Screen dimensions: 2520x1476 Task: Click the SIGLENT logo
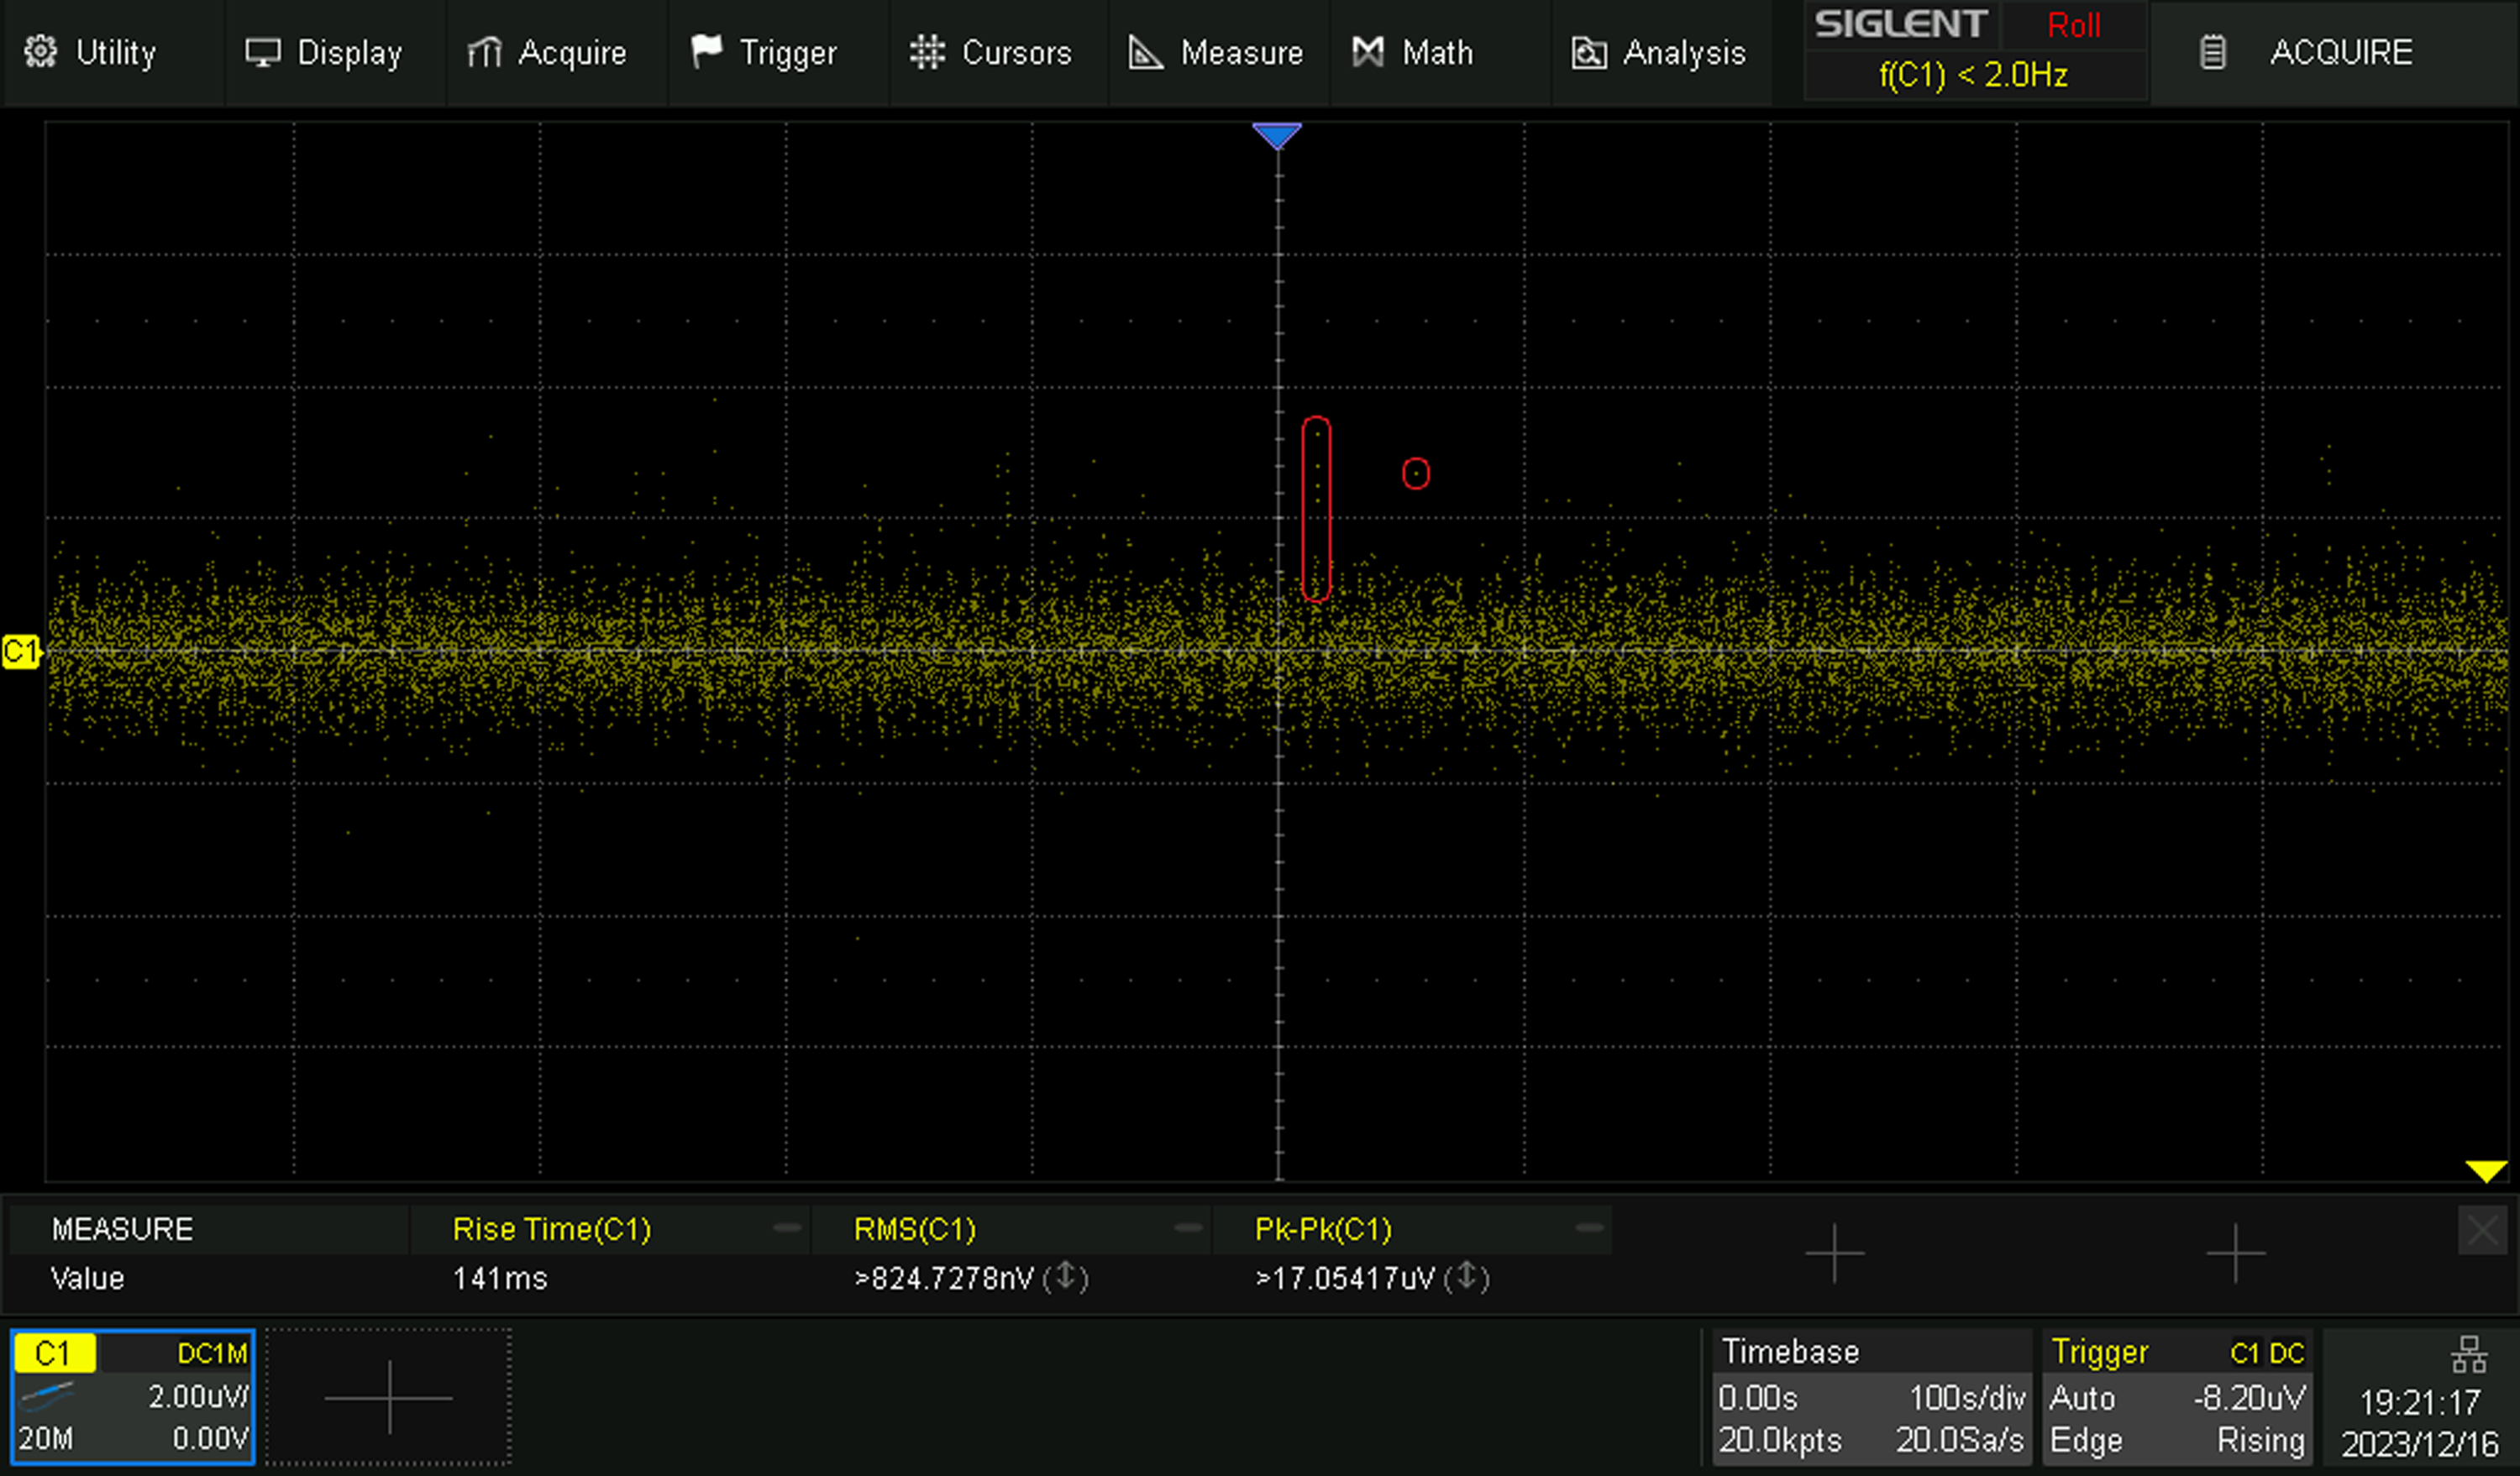click(1900, 24)
